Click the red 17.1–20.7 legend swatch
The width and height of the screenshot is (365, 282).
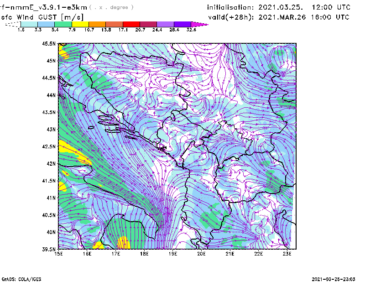[131, 24]
